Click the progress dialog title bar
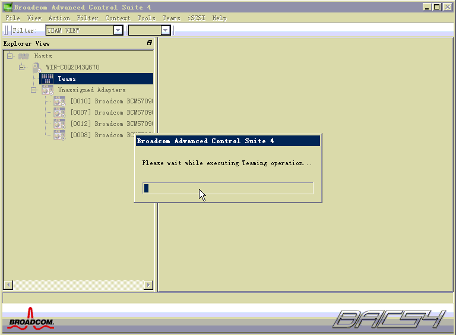456x335 pixels. [228, 141]
